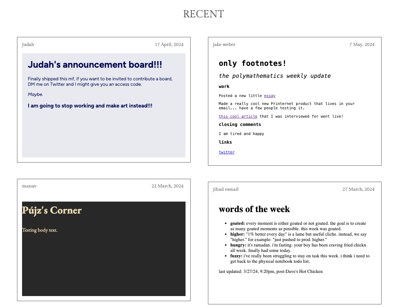Click the 'links' section heading

point(225,142)
